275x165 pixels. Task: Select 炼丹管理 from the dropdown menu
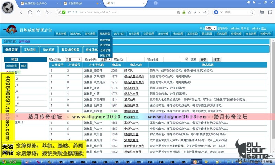pyautogui.click(x=105, y=45)
